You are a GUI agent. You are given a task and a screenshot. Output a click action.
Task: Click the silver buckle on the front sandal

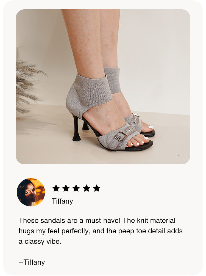[121, 136]
